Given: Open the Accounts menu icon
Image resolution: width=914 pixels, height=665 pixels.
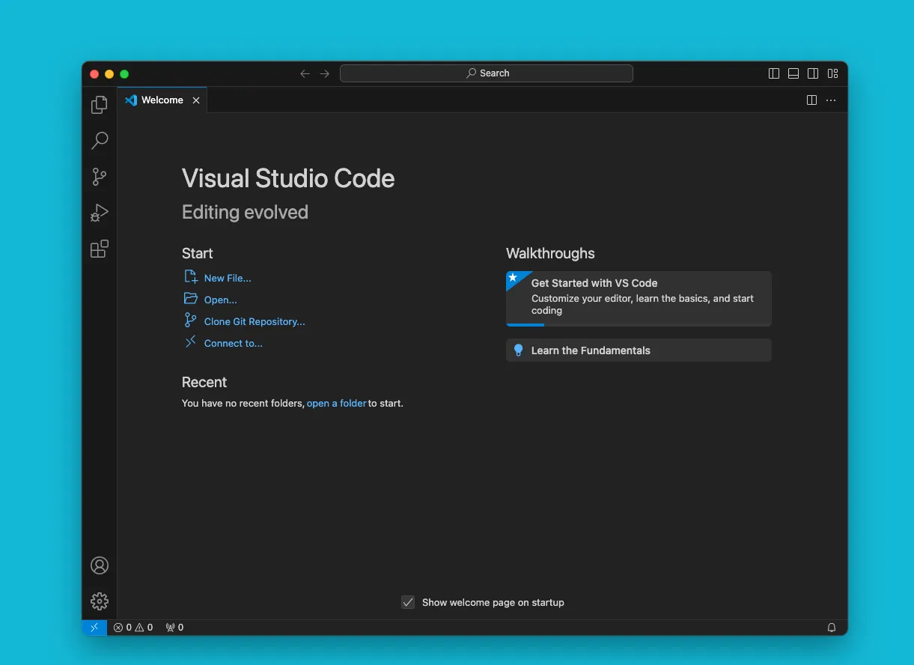Looking at the screenshot, I should click(x=100, y=565).
